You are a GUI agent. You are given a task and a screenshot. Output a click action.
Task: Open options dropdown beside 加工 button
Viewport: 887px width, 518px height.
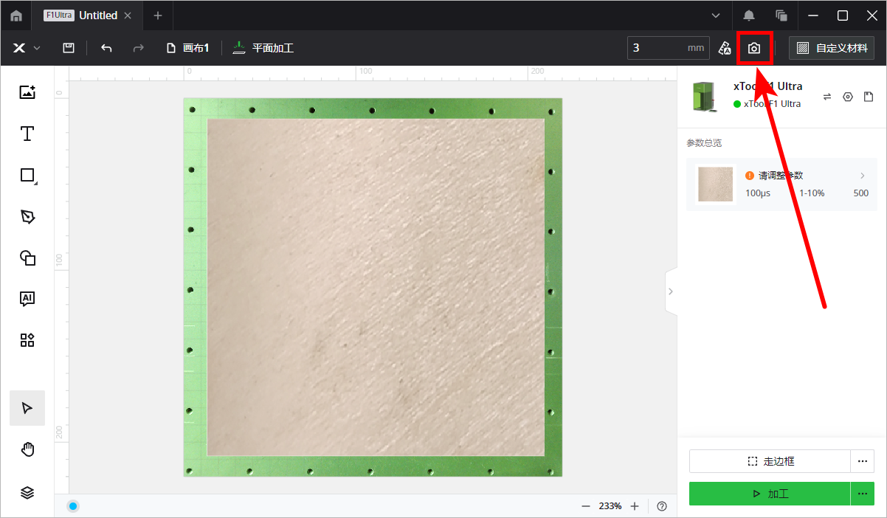pyautogui.click(x=862, y=494)
